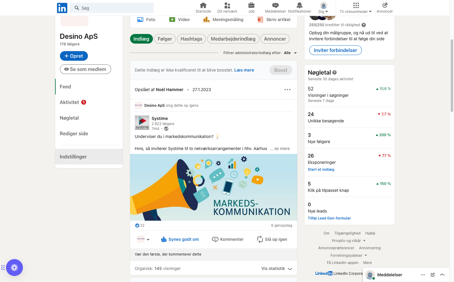
Task: Open Dit netværk in the top nav
Action: point(227,8)
